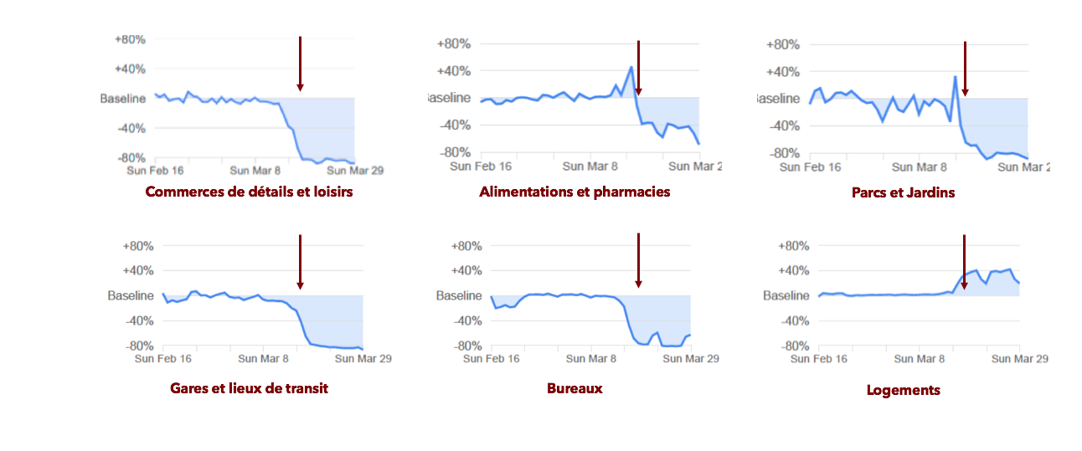The height and width of the screenshot is (451, 1082).
Task: Click red arrow on Bureaux chart
Action: (x=638, y=260)
